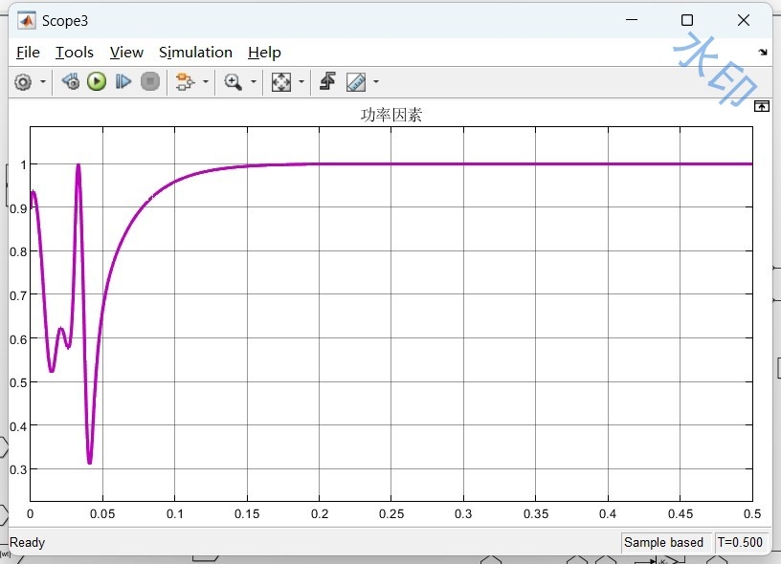Open the Tools menu
The image size is (781, 564).
(x=75, y=53)
